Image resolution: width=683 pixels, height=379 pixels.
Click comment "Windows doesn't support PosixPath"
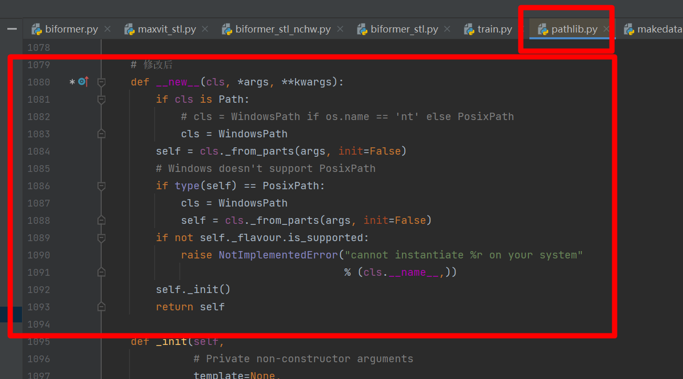pos(266,169)
